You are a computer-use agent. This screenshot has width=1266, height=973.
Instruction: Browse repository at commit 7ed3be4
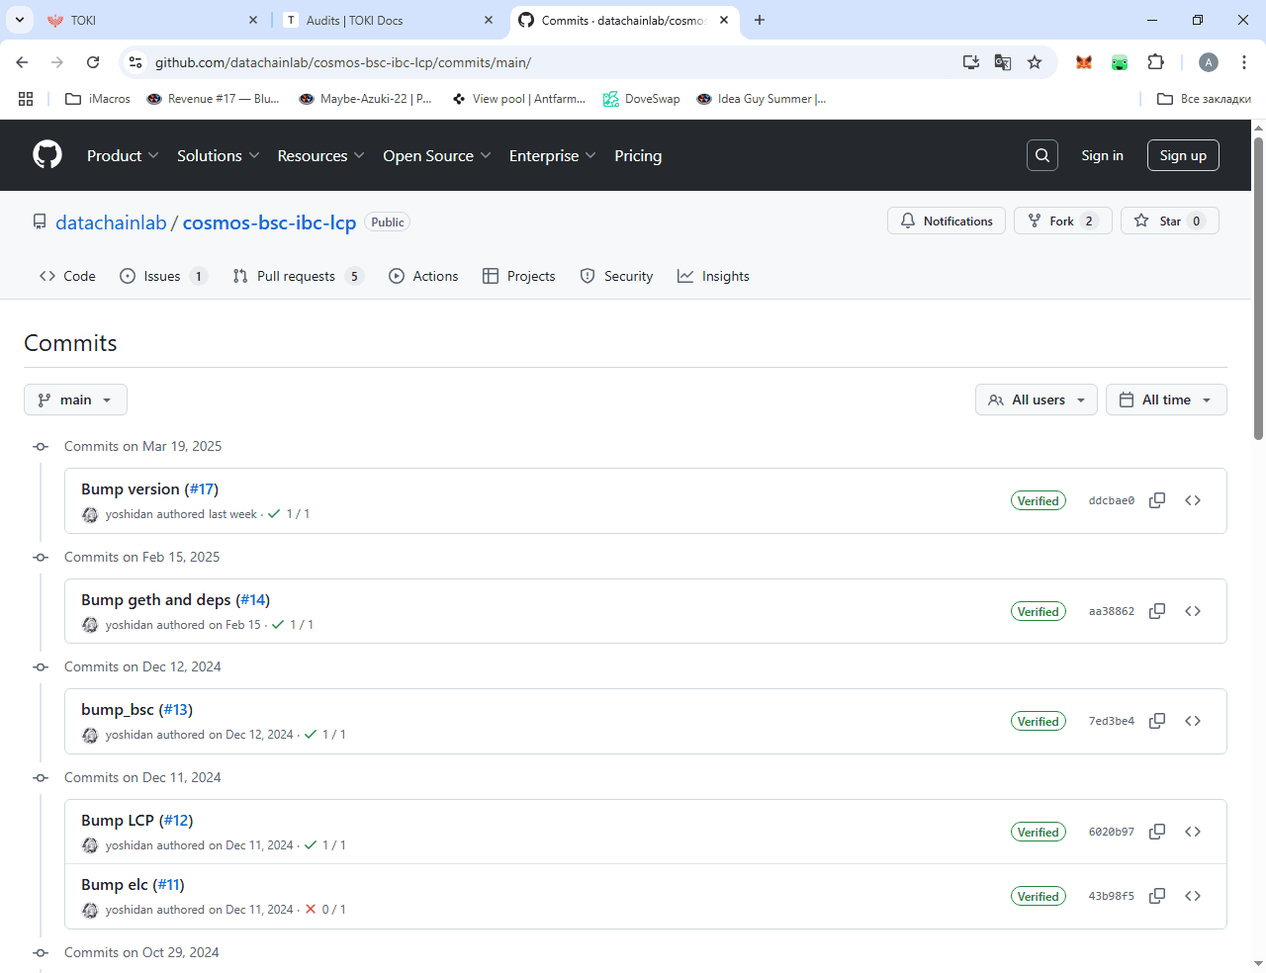[x=1193, y=721]
